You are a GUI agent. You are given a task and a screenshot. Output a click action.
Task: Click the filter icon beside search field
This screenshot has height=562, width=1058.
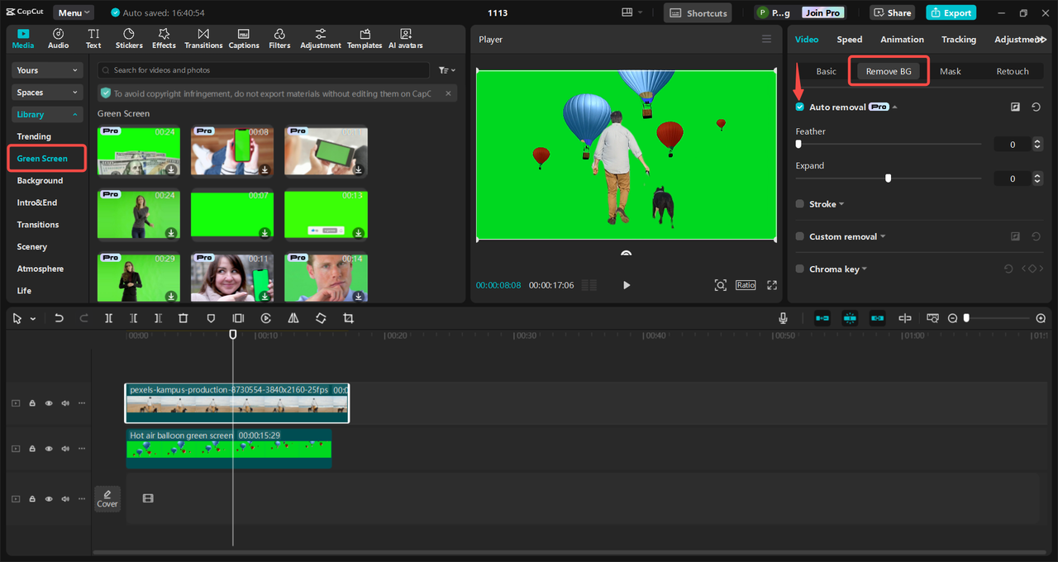coord(446,70)
